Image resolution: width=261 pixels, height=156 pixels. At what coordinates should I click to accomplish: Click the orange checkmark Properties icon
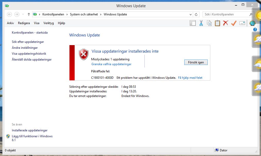coord(234,23)
